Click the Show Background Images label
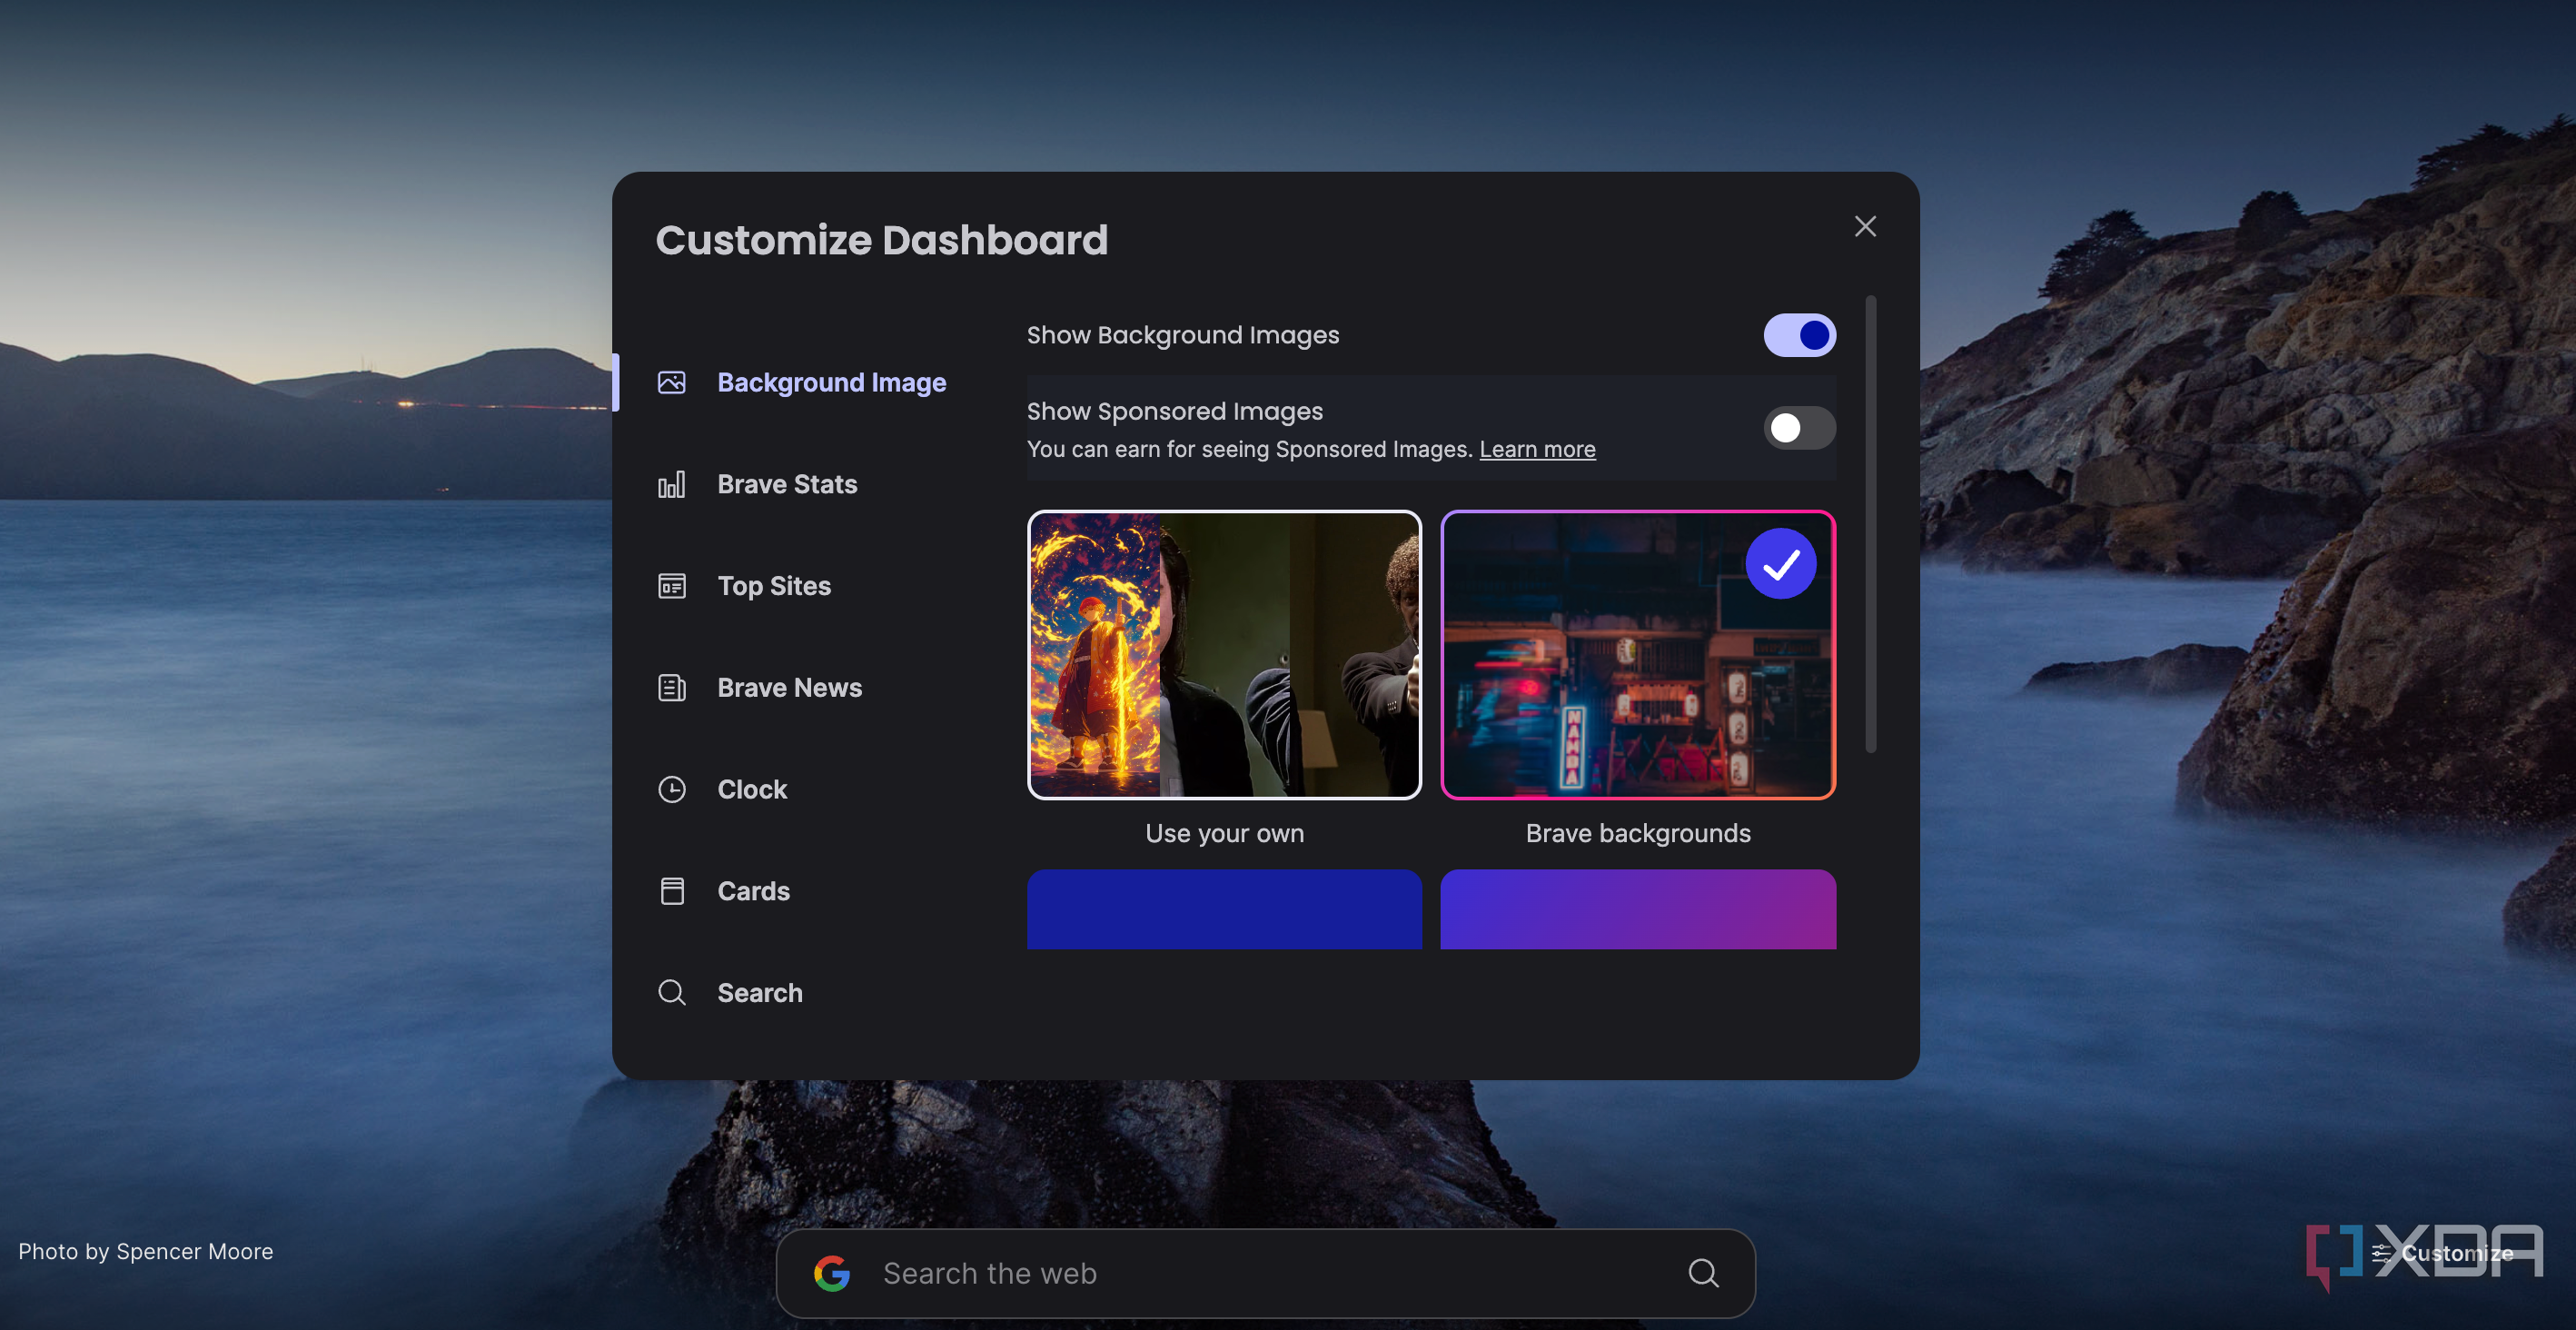The width and height of the screenshot is (2576, 1330). pyautogui.click(x=1182, y=335)
